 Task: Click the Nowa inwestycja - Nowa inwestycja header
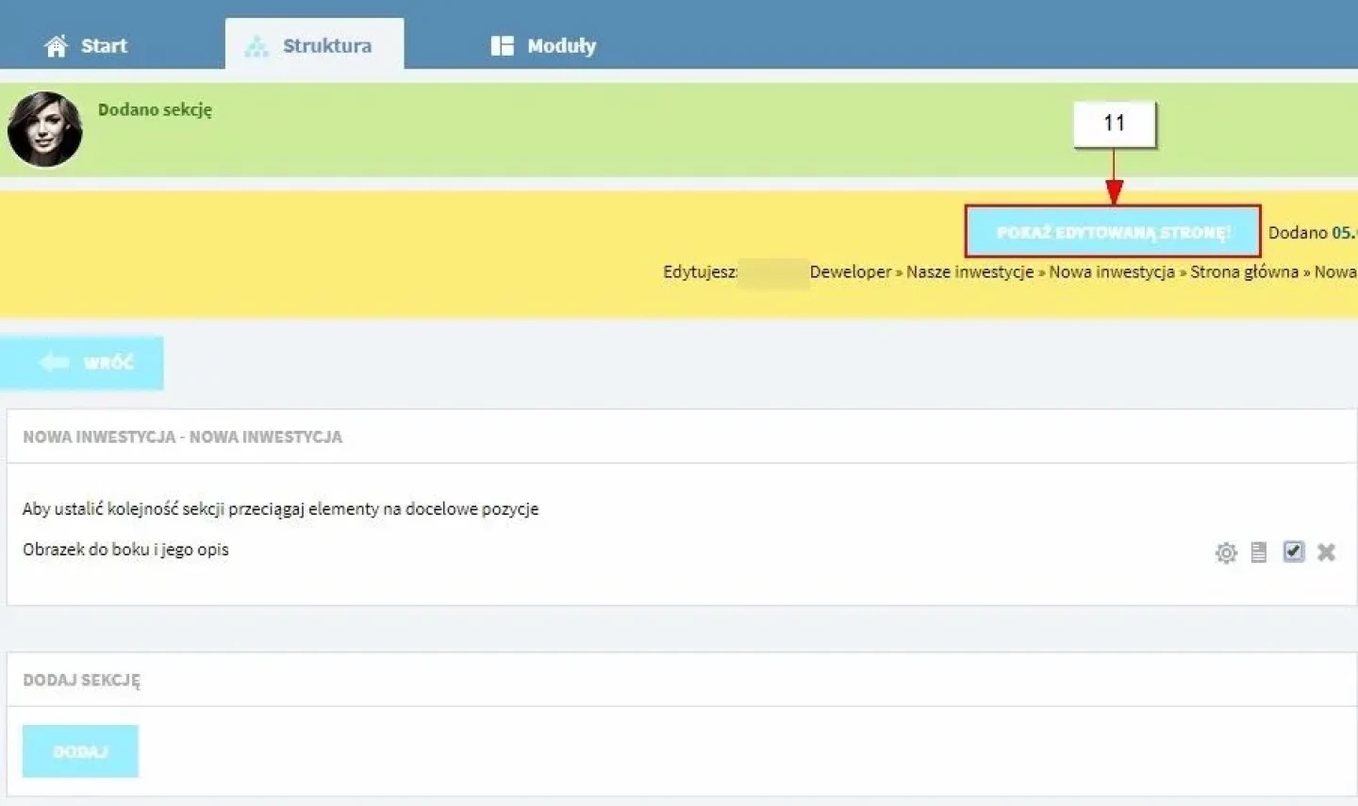[183, 436]
